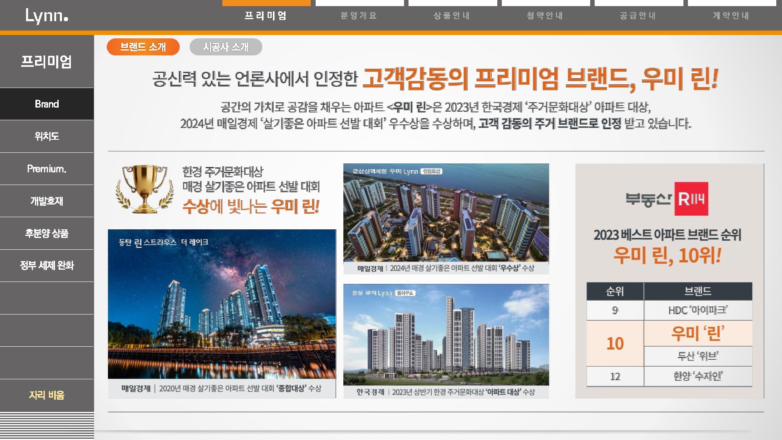The height and width of the screenshot is (440, 782).
Task: Open 후분양 상품 sidebar item
Action: pyautogui.click(x=47, y=233)
